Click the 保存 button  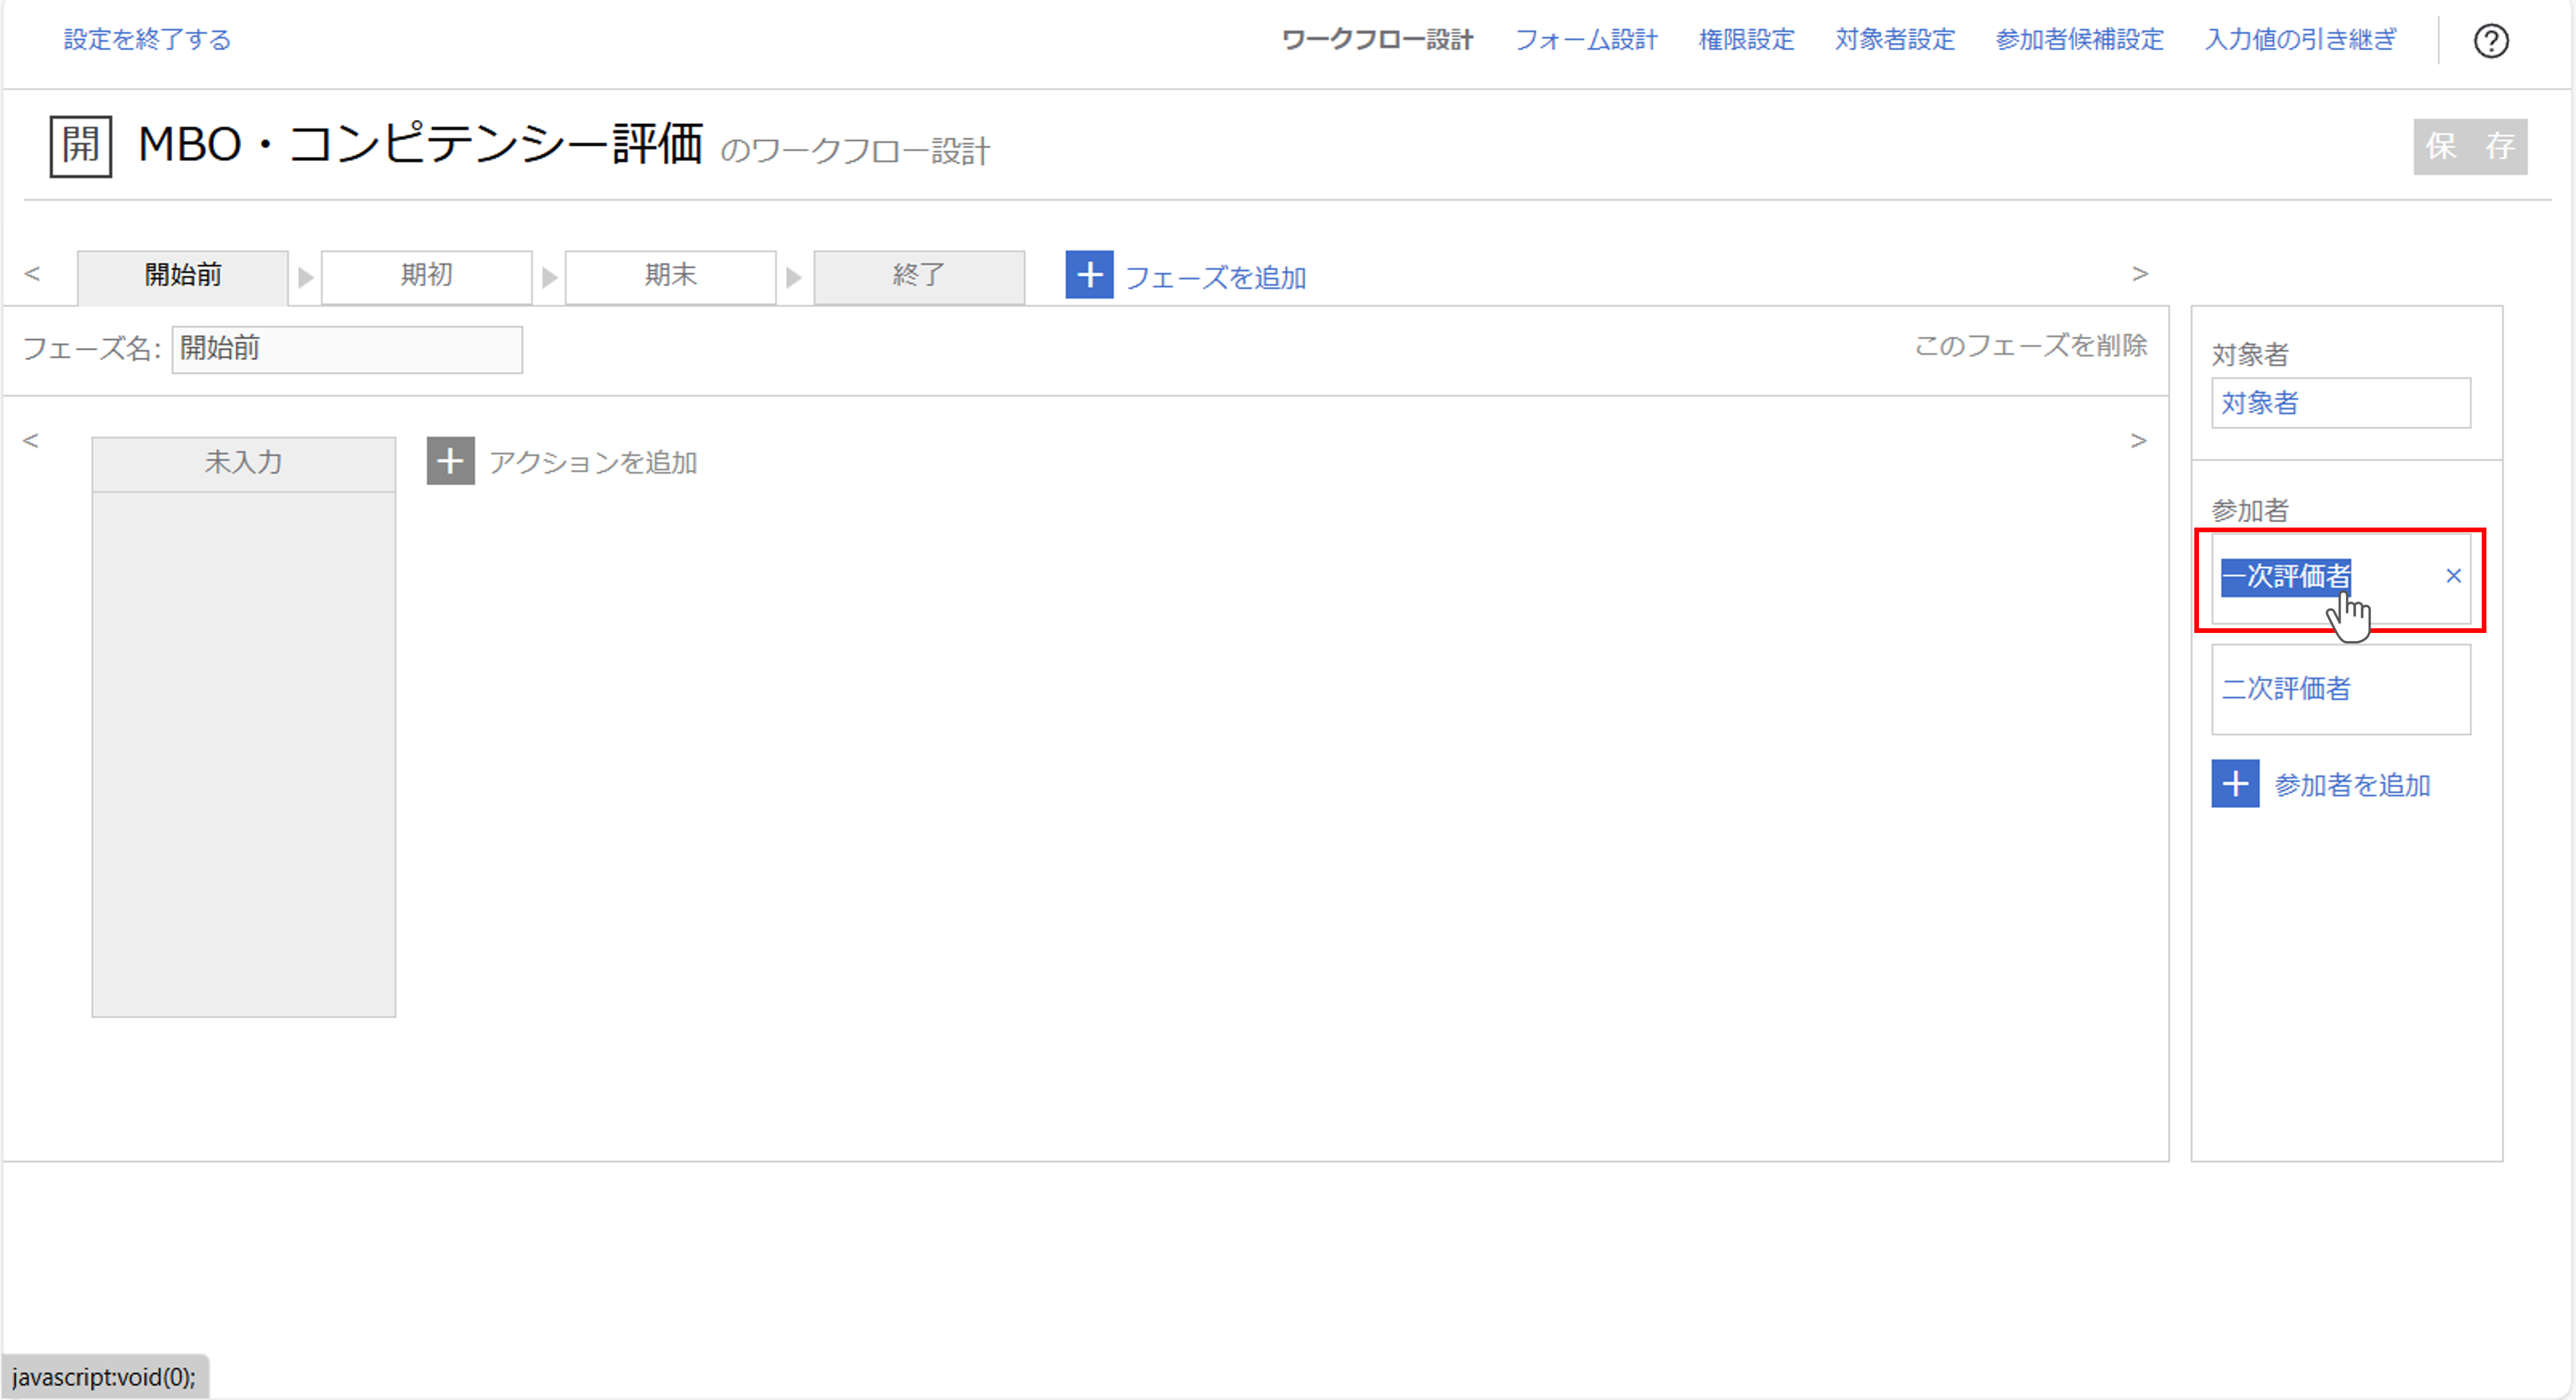2469,147
